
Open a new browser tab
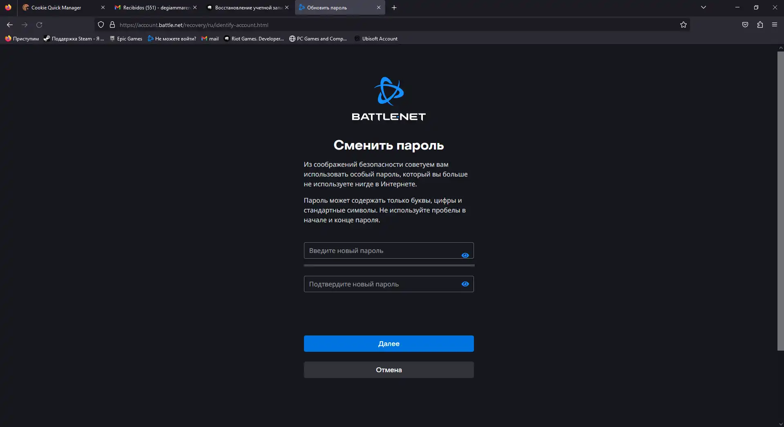point(394,7)
